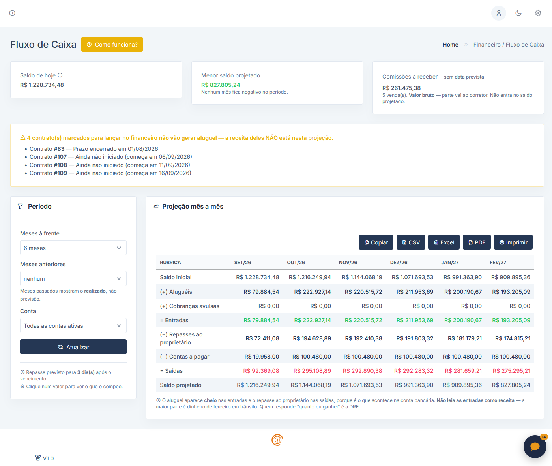The width and height of the screenshot is (552, 466).
Task: Click FEV/27 Saldo projetado R$ 827.805,24
Action: [511, 385]
